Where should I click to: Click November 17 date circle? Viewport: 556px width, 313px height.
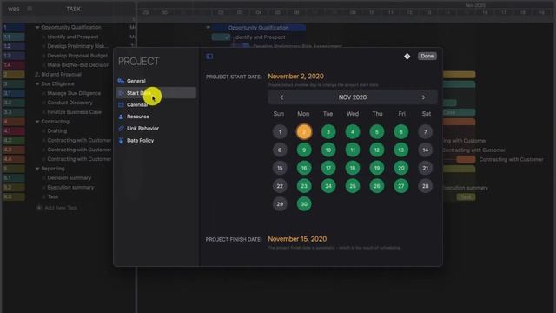coord(328,168)
